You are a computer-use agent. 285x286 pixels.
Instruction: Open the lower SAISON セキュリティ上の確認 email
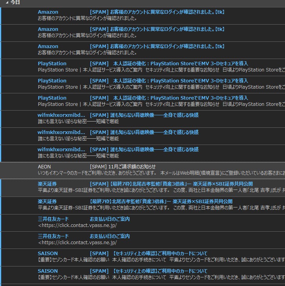pos(142,275)
